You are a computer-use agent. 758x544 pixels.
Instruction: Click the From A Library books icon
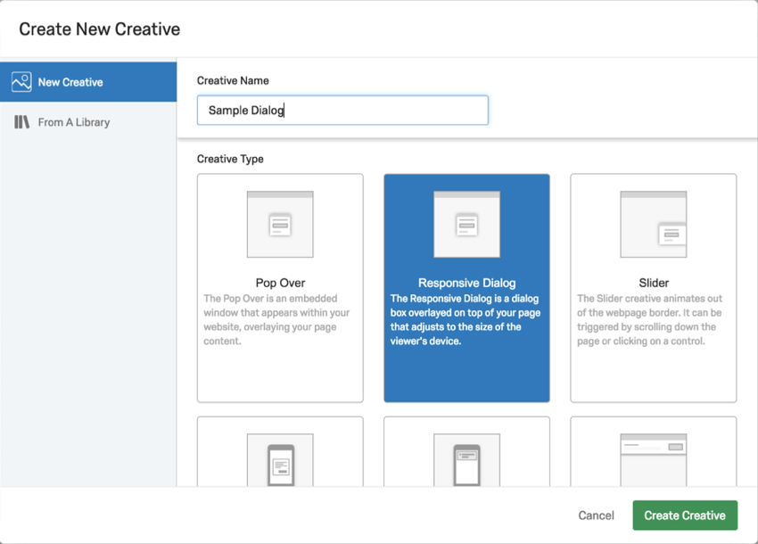pyautogui.click(x=21, y=122)
